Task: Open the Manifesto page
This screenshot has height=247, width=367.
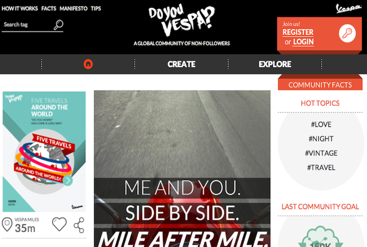Action: click(73, 9)
